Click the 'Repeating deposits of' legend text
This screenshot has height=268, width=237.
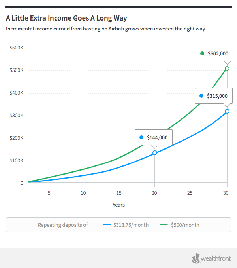point(63,225)
